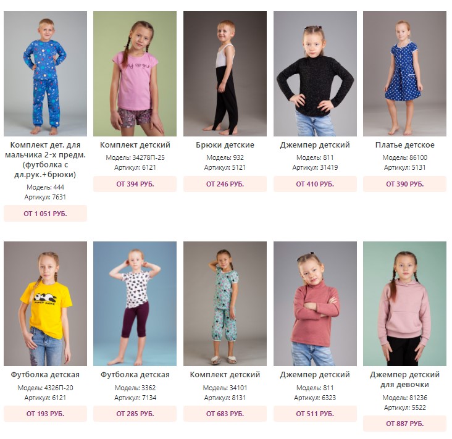This screenshot has width=452, height=439.
Task: Open the Платье детское product title link
Action: pyautogui.click(x=404, y=144)
